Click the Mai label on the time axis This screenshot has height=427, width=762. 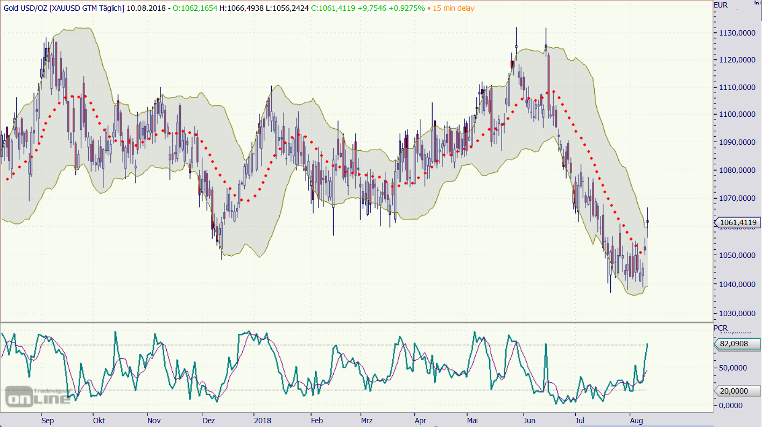click(472, 421)
